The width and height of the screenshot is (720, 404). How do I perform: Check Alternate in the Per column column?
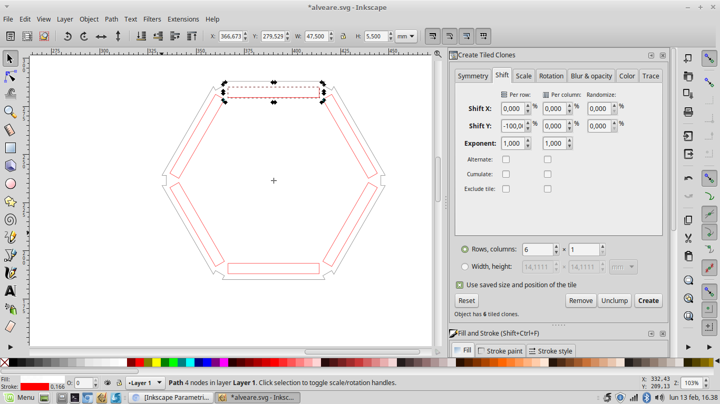point(548,159)
